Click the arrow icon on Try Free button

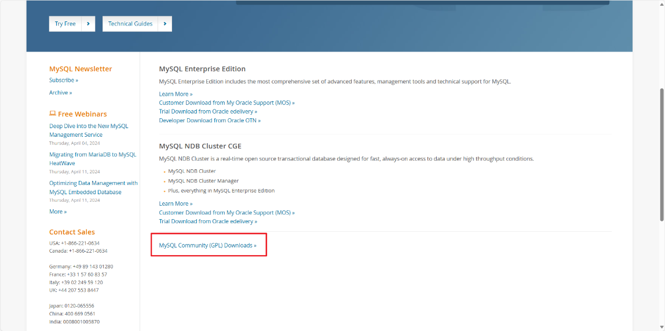coord(88,24)
